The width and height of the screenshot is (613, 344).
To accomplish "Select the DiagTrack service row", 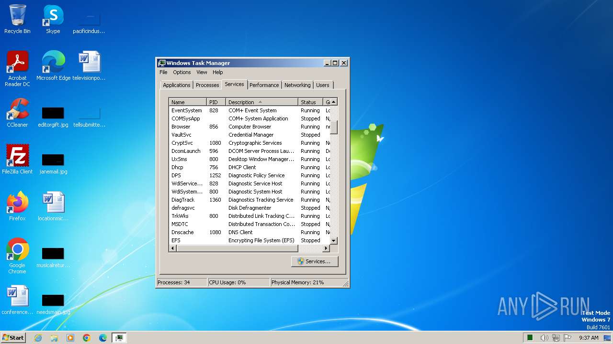I will [250, 200].
